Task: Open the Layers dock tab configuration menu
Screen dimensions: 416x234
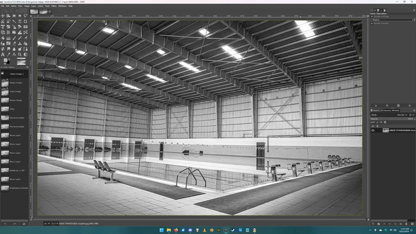Action: click(414, 110)
